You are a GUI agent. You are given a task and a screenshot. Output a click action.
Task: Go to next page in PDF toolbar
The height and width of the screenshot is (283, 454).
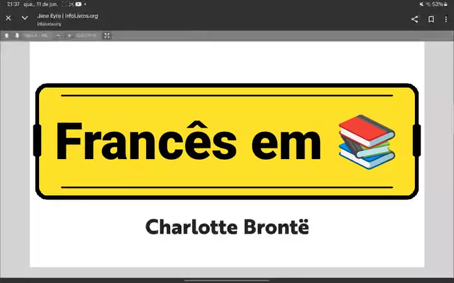pyautogui.click(x=17, y=36)
